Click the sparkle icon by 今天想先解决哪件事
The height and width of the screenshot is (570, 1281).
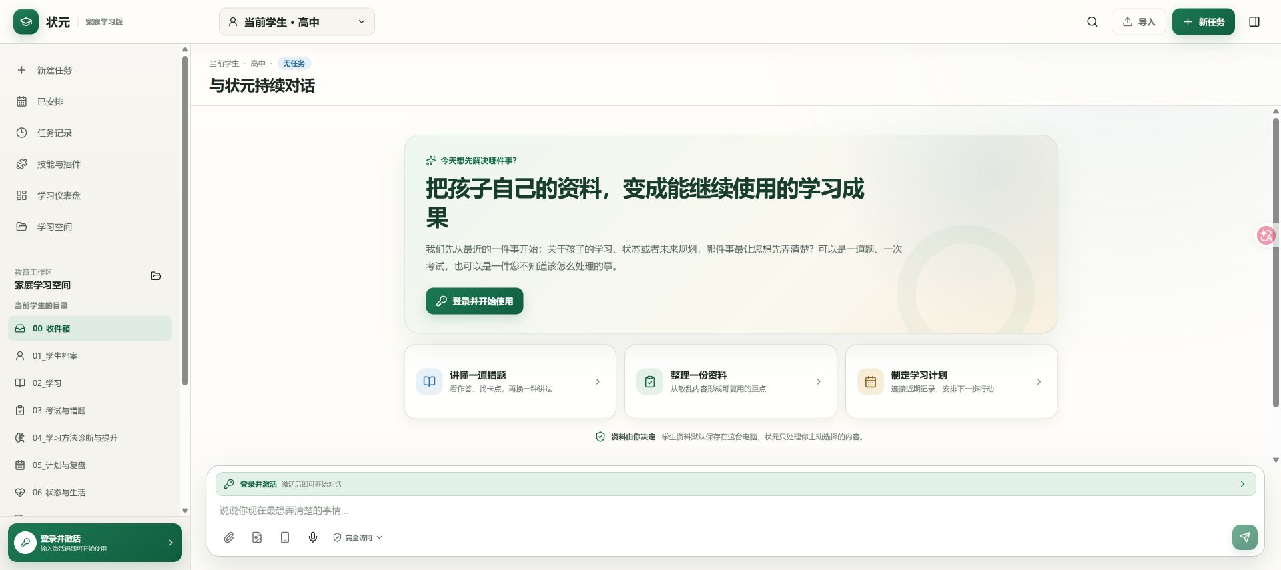(431, 160)
